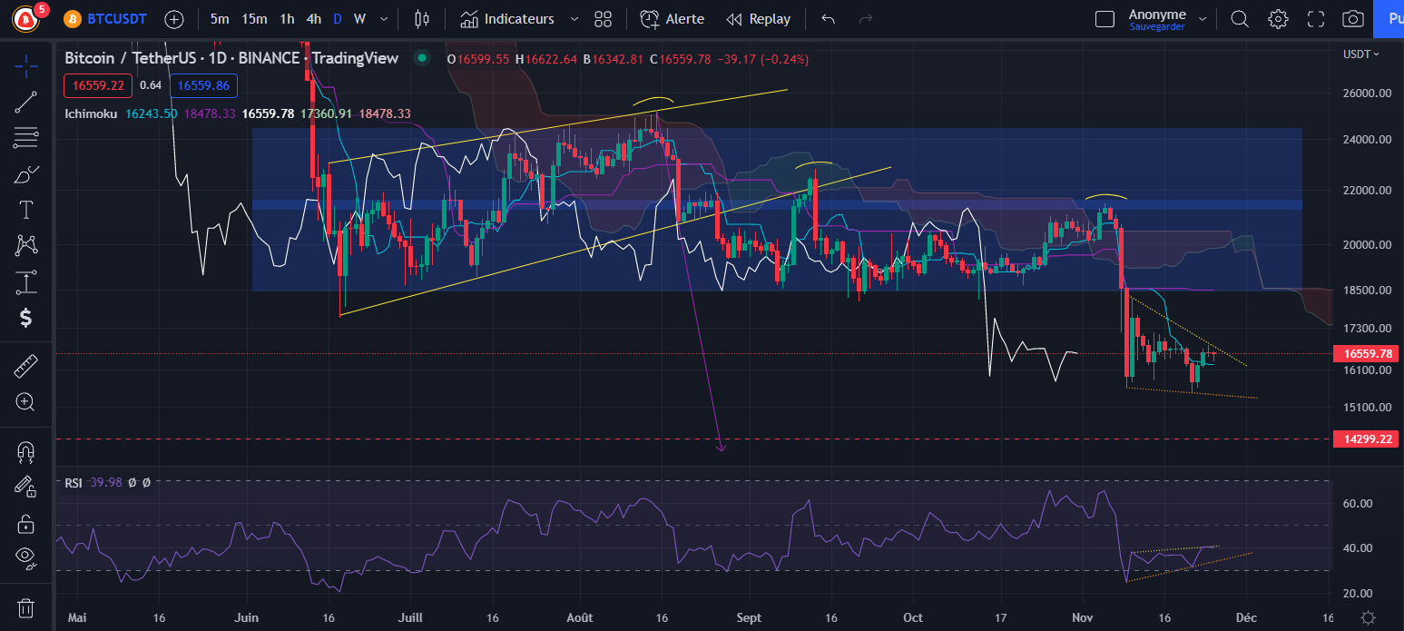This screenshot has height=631, width=1404.
Task: Select the 4h timeframe tab
Action: (x=313, y=18)
